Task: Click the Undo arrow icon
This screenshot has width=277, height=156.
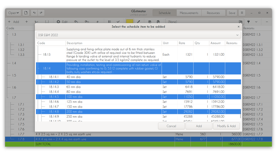Action: click(35, 13)
